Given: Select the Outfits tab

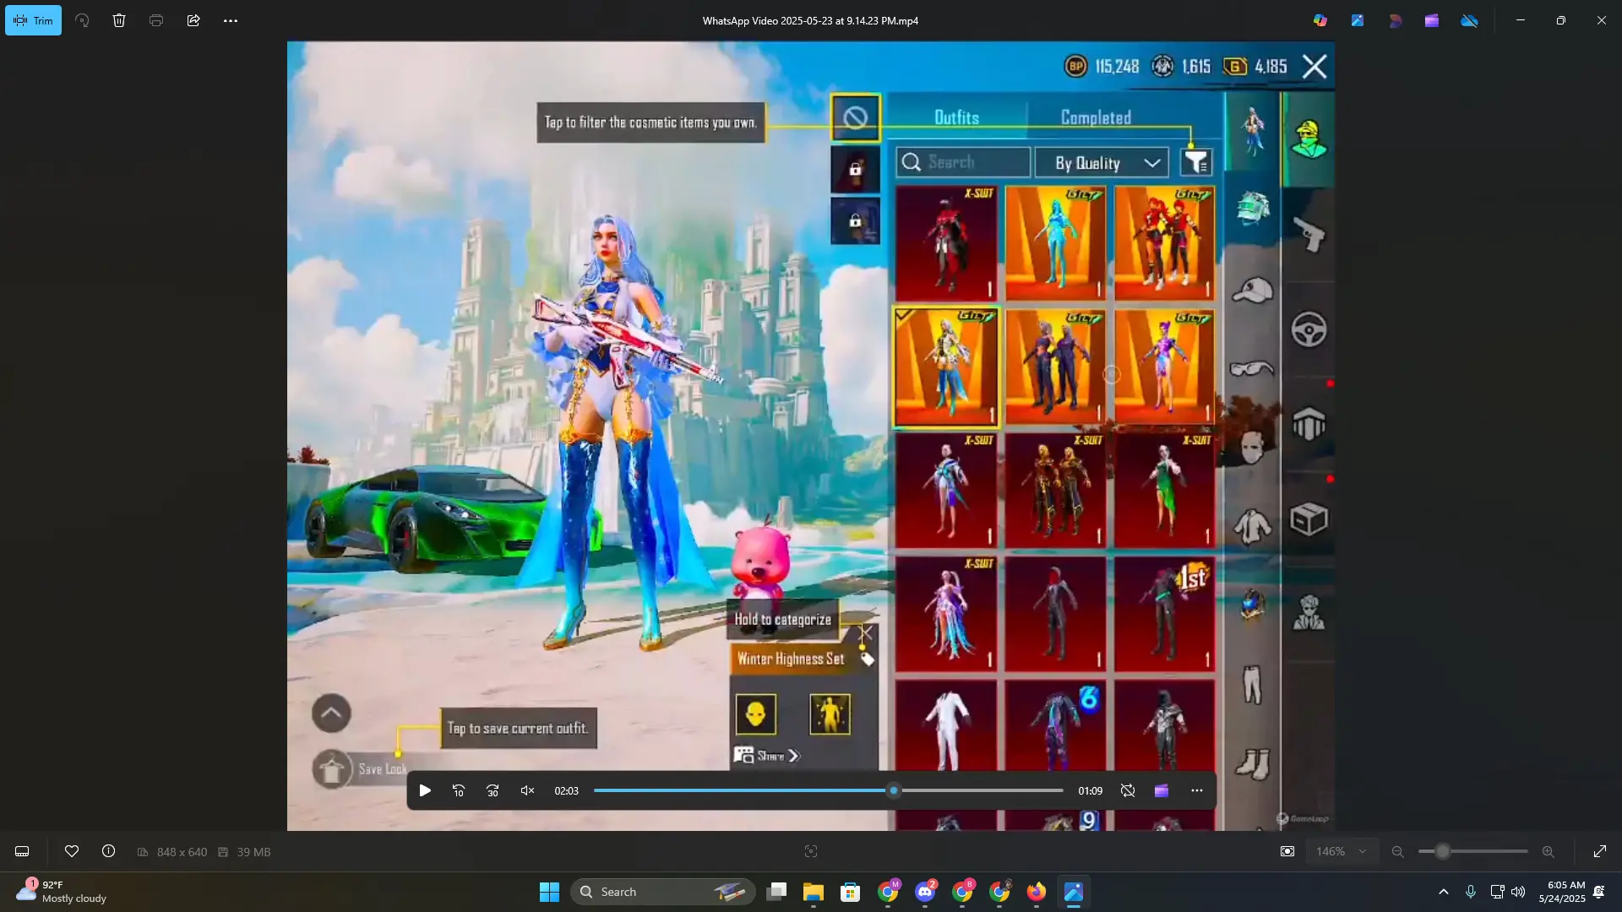Looking at the screenshot, I should pyautogui.click(x=957, y=117).
